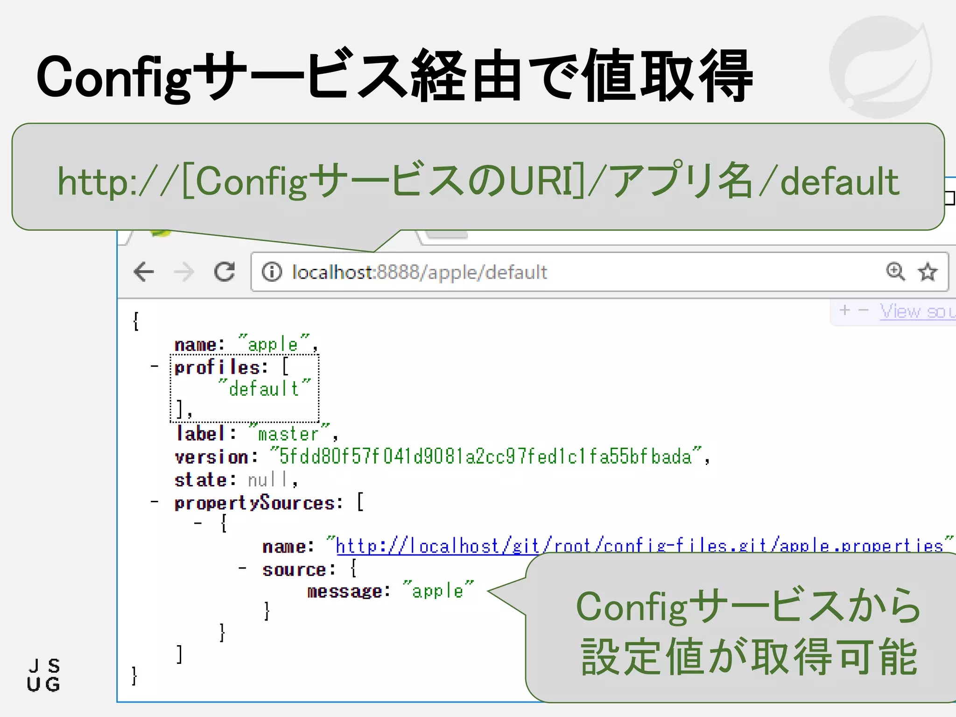Viewport: 956px width, 717px height.
Task: Click the zoom magnifier icon in address bar
Action: (895, 271)
